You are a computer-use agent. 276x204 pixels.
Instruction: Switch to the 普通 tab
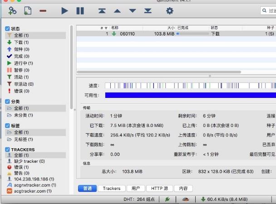tap(87, 189)
